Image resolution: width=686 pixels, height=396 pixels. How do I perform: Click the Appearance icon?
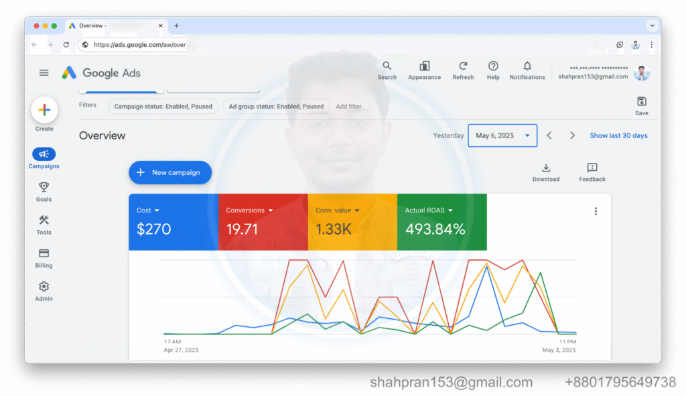pos(424,70)
